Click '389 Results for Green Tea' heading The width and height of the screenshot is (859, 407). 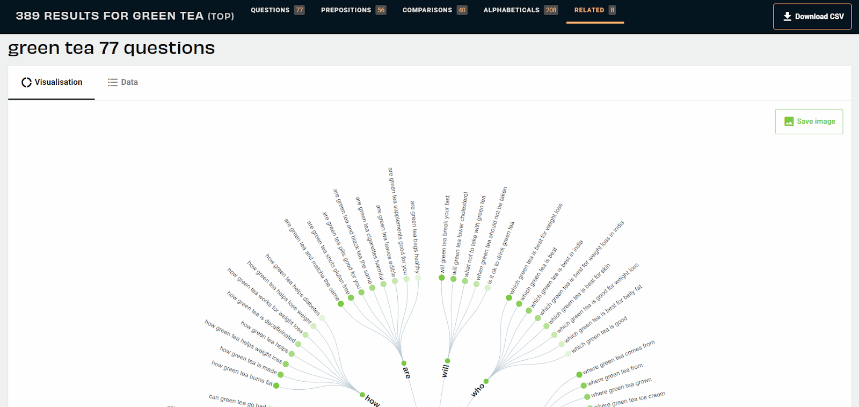[x=125, y=16]
